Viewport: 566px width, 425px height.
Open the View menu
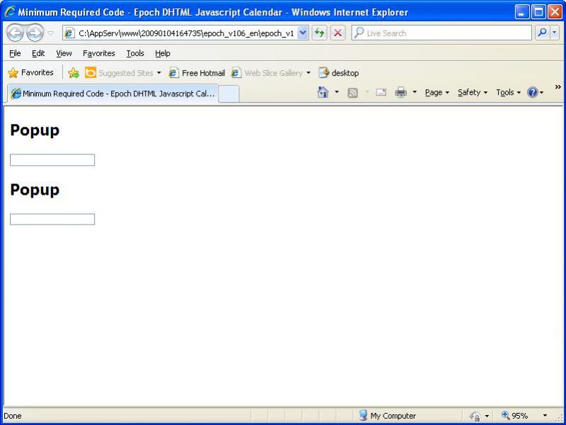[64, 54]
